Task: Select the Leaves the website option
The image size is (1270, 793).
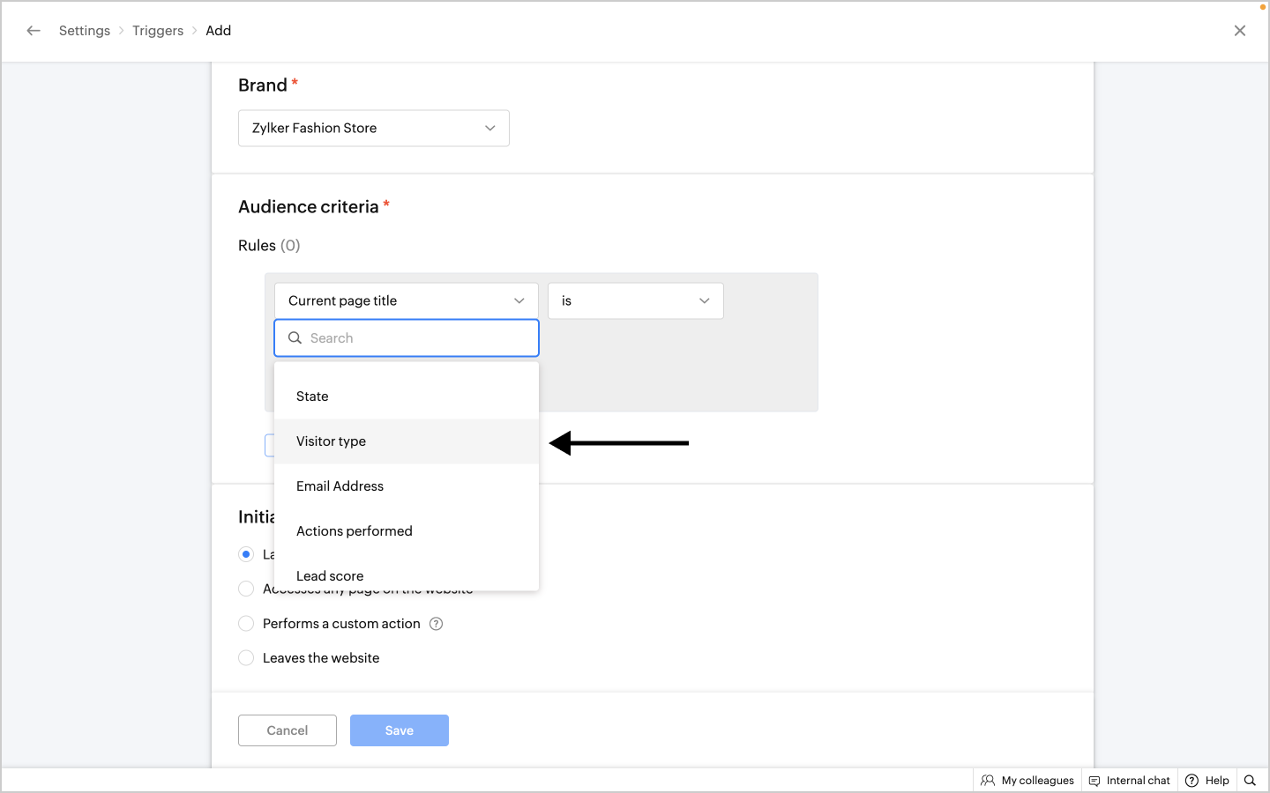Action: pos(246,658)
